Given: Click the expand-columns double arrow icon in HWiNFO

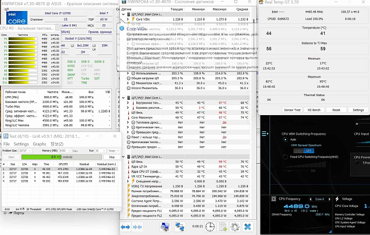Looking at the screenshot, I should click(125, 227).
